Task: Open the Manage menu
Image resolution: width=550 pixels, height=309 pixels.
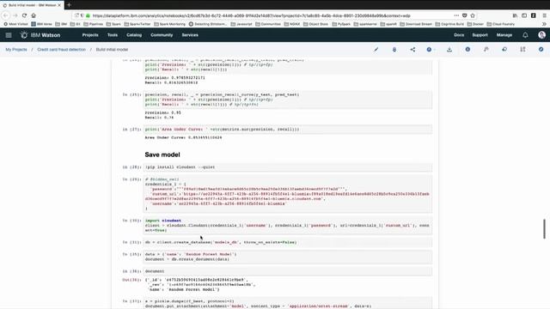Action: tap(504, 35)
